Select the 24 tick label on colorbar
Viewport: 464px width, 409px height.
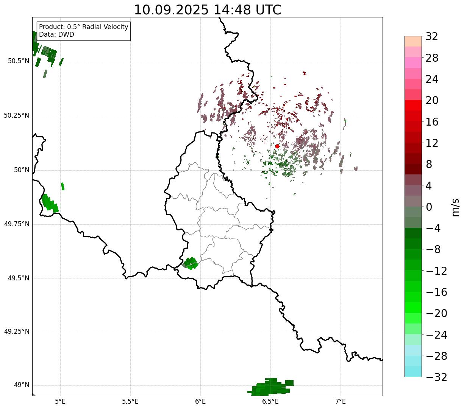coord(432,79)
